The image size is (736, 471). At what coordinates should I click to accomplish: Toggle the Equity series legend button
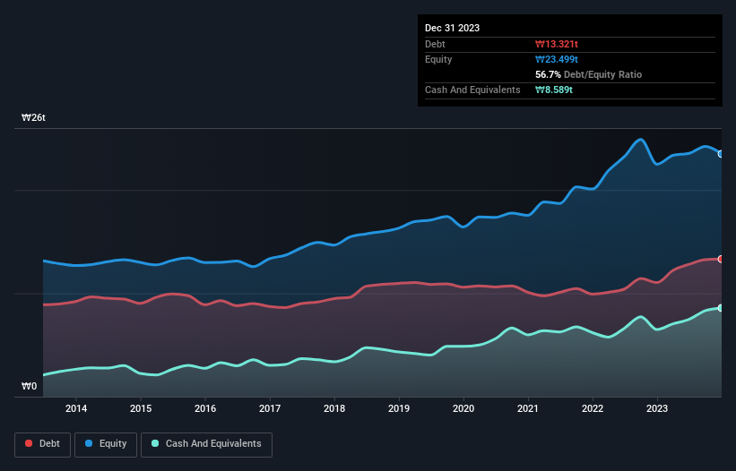[106, 444]
